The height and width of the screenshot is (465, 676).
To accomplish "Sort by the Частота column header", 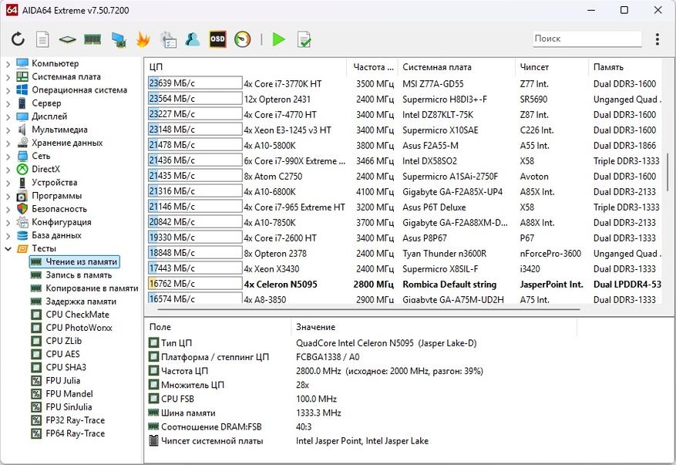I will 372,67.
